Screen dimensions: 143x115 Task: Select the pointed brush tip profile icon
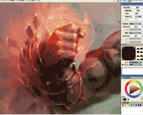point(138,48)
